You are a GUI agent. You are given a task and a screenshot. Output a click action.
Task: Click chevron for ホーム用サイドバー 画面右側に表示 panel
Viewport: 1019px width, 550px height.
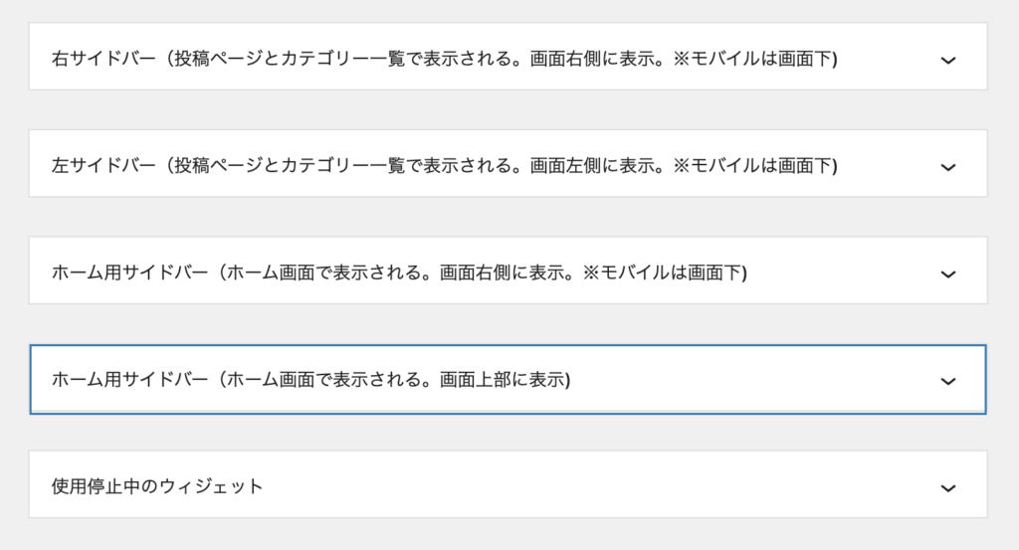point(948,274)
